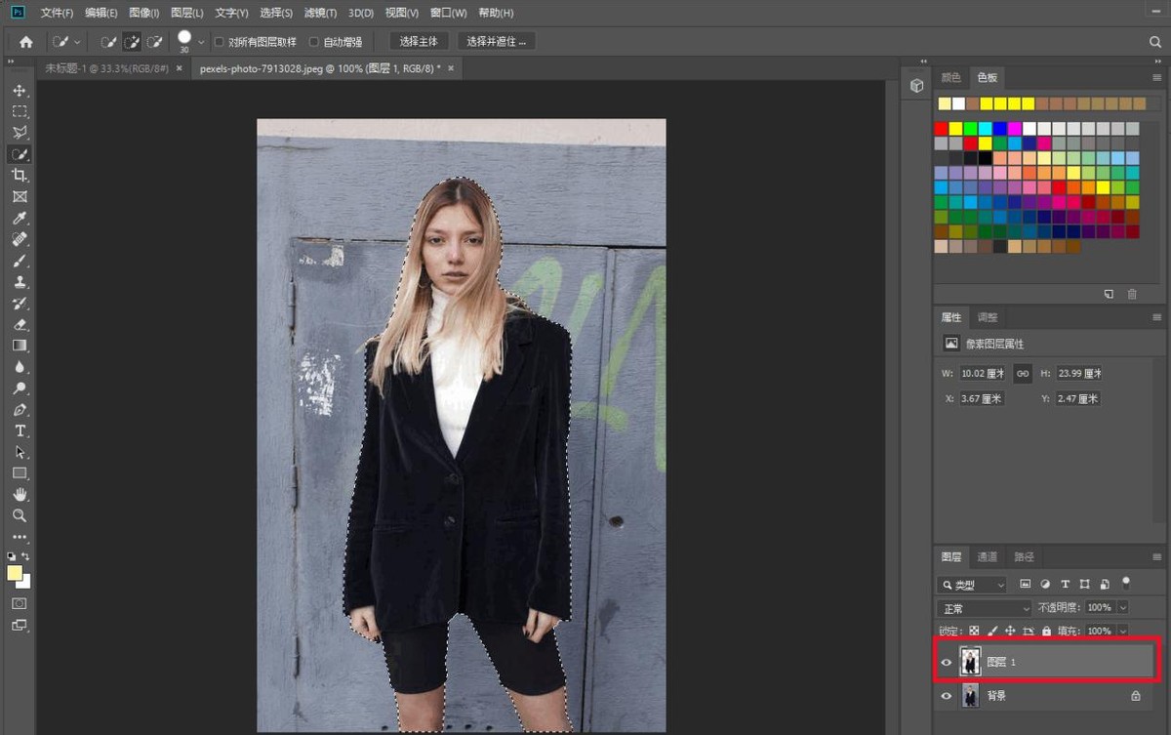
Task: Choose the Eraser tool
Action: pos(20,324)
